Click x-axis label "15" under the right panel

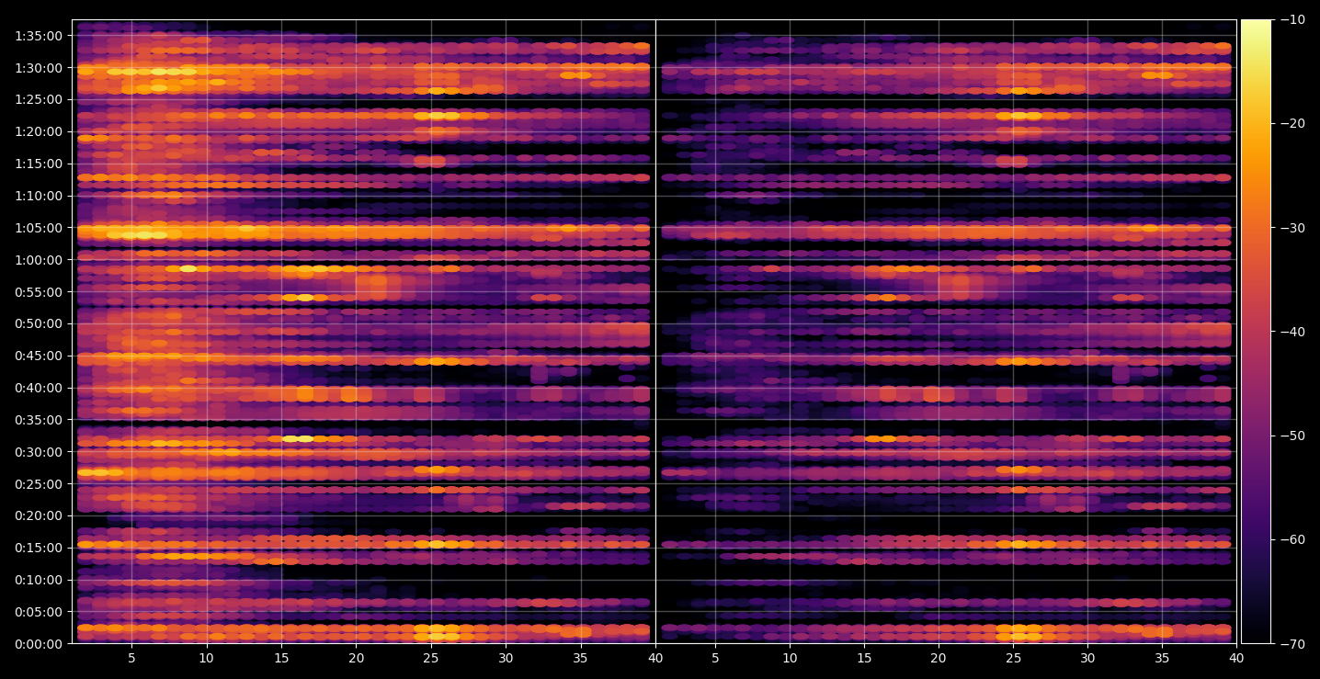pos(864,659)
